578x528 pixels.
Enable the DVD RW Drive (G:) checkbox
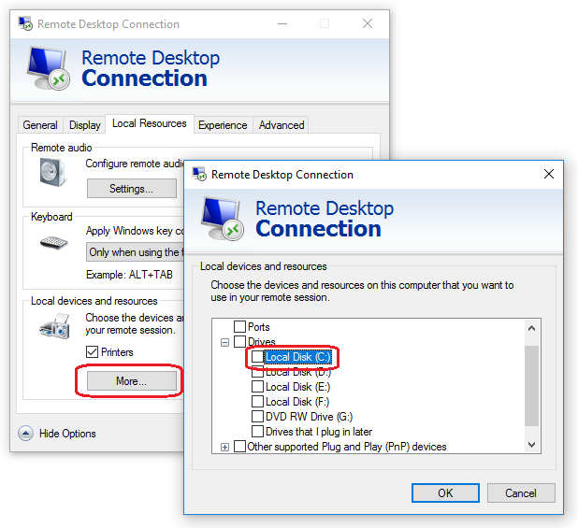257,417
